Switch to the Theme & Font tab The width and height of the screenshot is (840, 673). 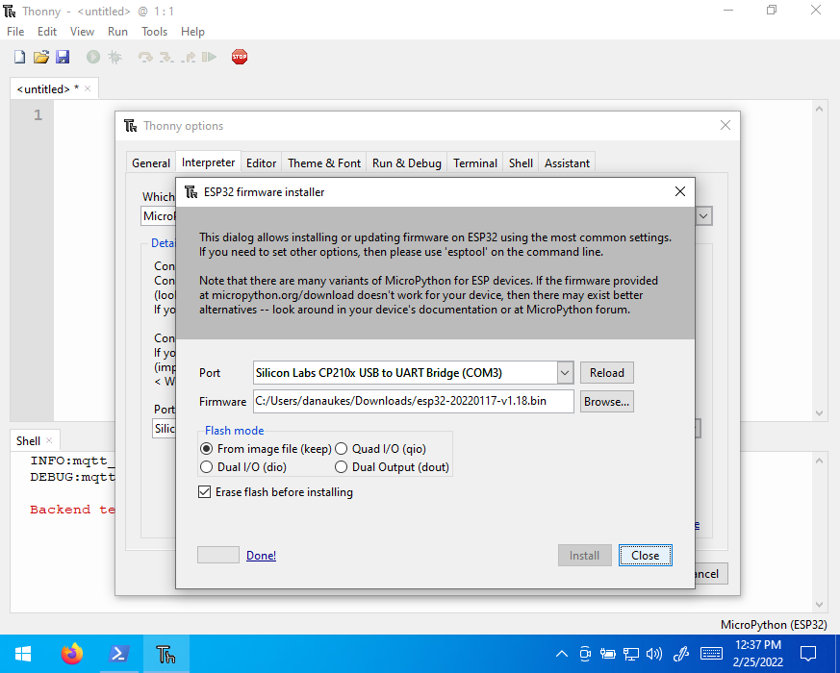coord(324,162)
